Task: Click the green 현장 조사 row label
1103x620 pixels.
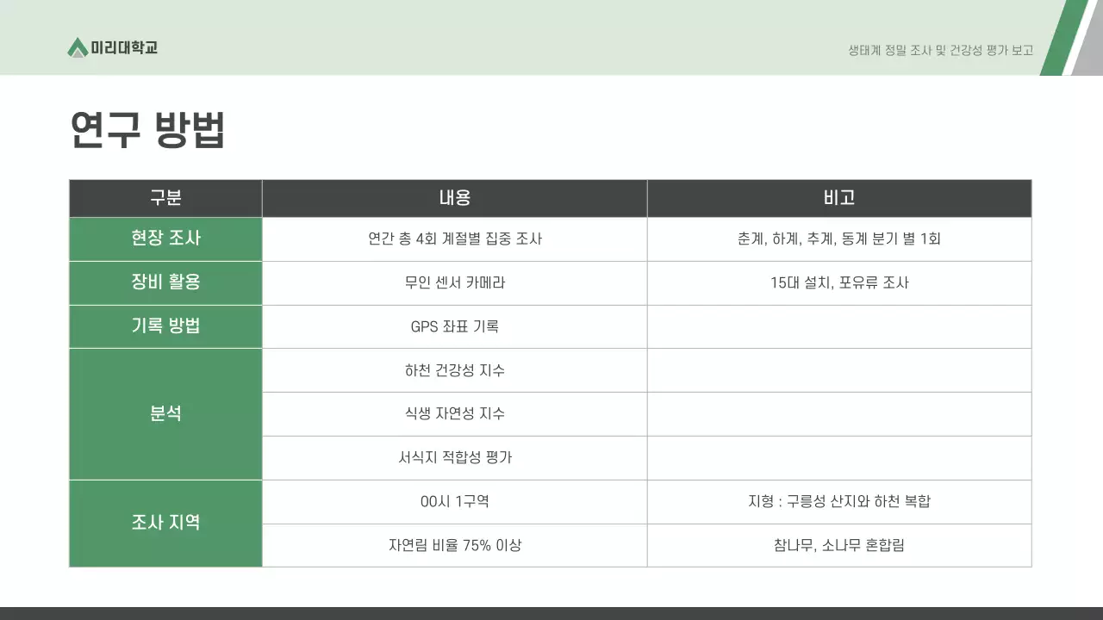Action: pos(165,239)
